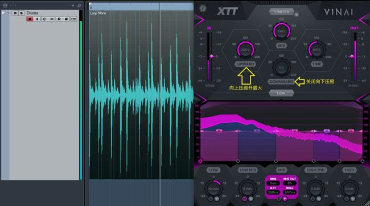Image resolution: width=370 pixels, height=206 pixels.
Task: Solo the Drums track
Action: 21,13
